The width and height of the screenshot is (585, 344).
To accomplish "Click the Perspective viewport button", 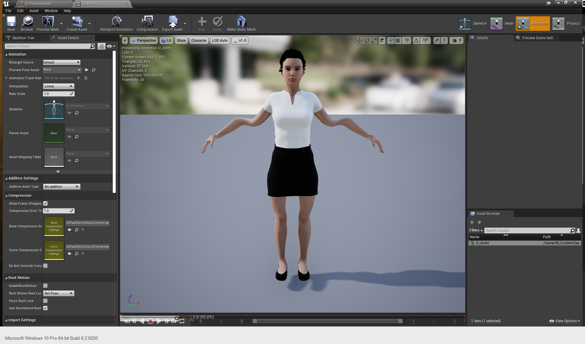I will pyautogui.click(x=144, y=41).
